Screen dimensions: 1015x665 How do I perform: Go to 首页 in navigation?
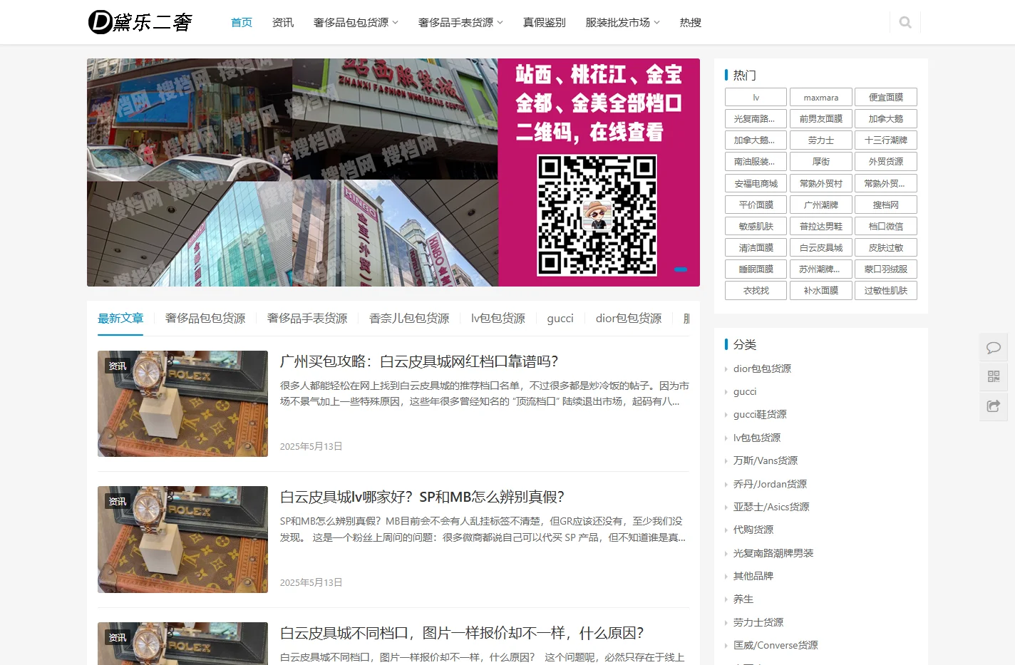[242, 22]
